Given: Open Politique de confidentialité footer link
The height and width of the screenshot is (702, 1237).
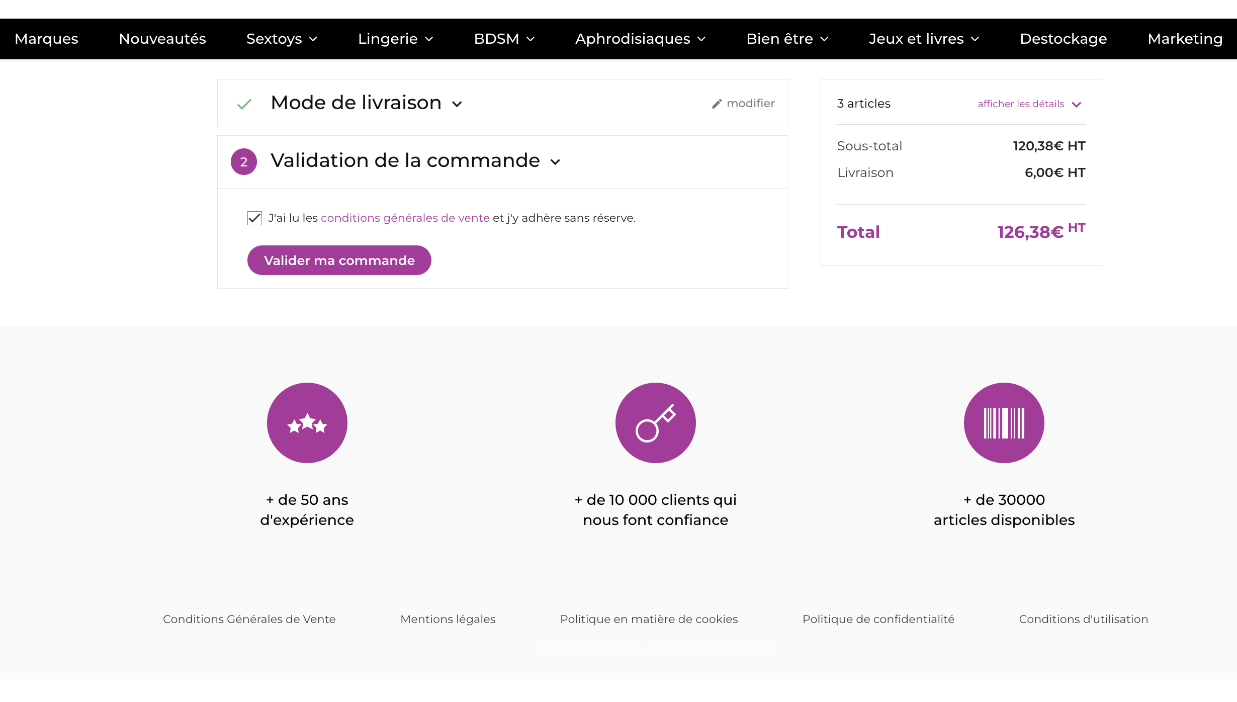Looking at the screenshot, I should pos(878,619).
